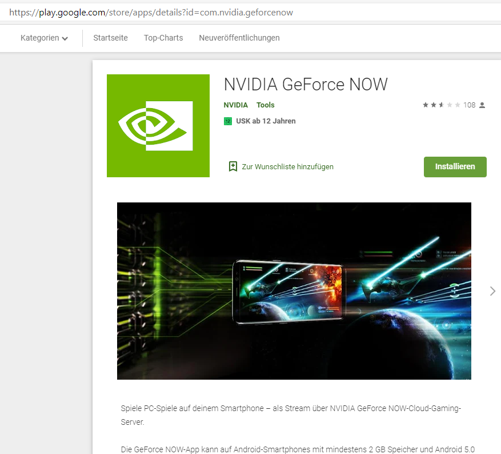Click the browser URL address bar
This screenshot has width=501, height=454.
point(250,13)
